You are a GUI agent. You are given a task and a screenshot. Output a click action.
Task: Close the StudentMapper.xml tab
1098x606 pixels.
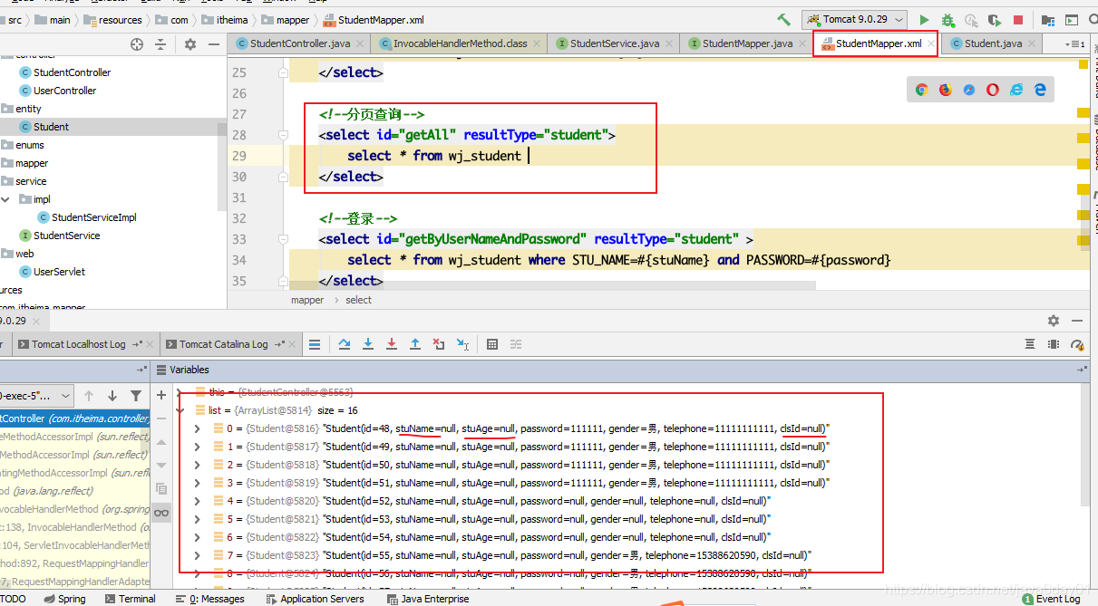[x=929, y=43]
